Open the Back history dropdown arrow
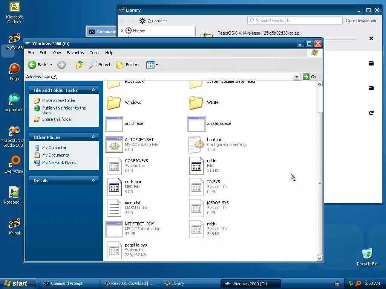The height and width of the screenshot is (289, 386). [x=51, y=65]
